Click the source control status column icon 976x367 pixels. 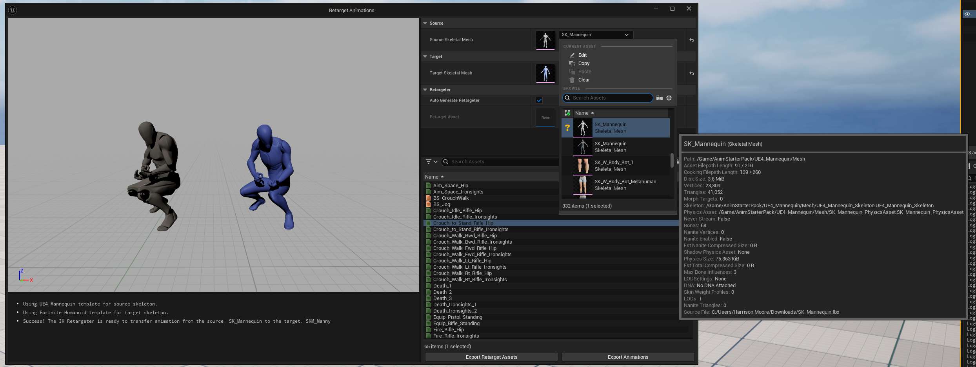(567, 113)
